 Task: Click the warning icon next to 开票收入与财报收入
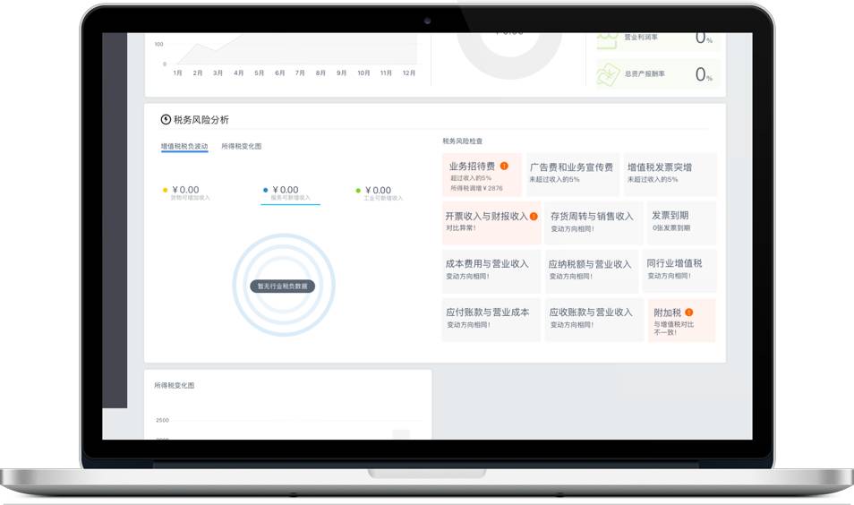(x=534, y=216)
